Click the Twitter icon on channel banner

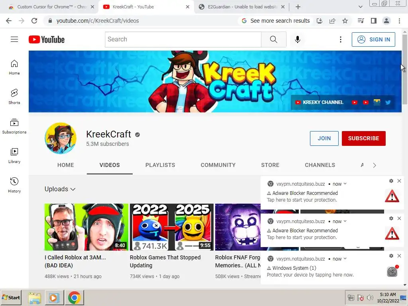point(388,102)
